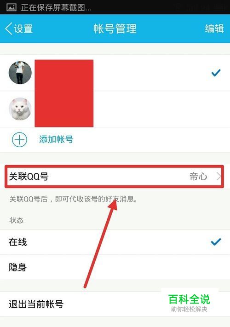
Task: Tap the white cat avatar account
Action: (20, 109)
